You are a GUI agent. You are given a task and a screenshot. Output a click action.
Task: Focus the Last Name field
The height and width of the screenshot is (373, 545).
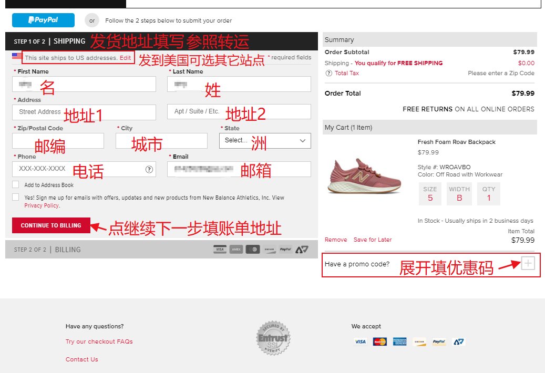tap(239, 84)
